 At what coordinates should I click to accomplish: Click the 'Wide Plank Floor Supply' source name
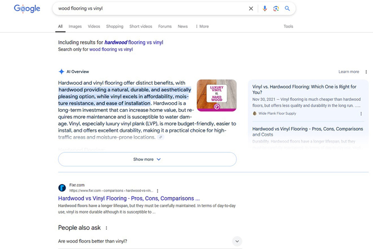pyautogui.click(x=277, y=113)
